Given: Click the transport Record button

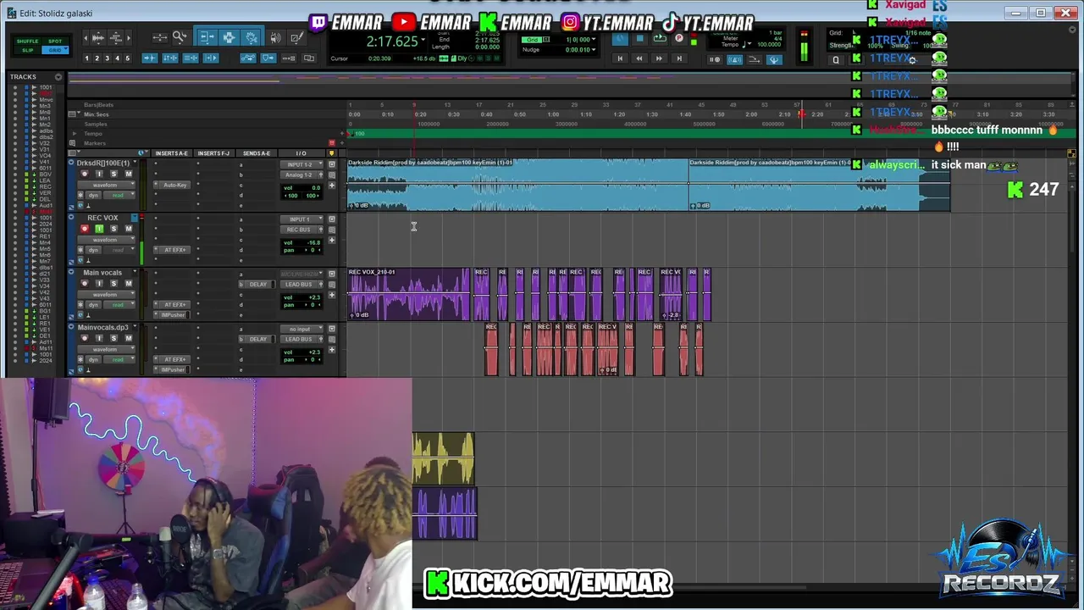Looking at the screenshot, I should tap(678, 38).
